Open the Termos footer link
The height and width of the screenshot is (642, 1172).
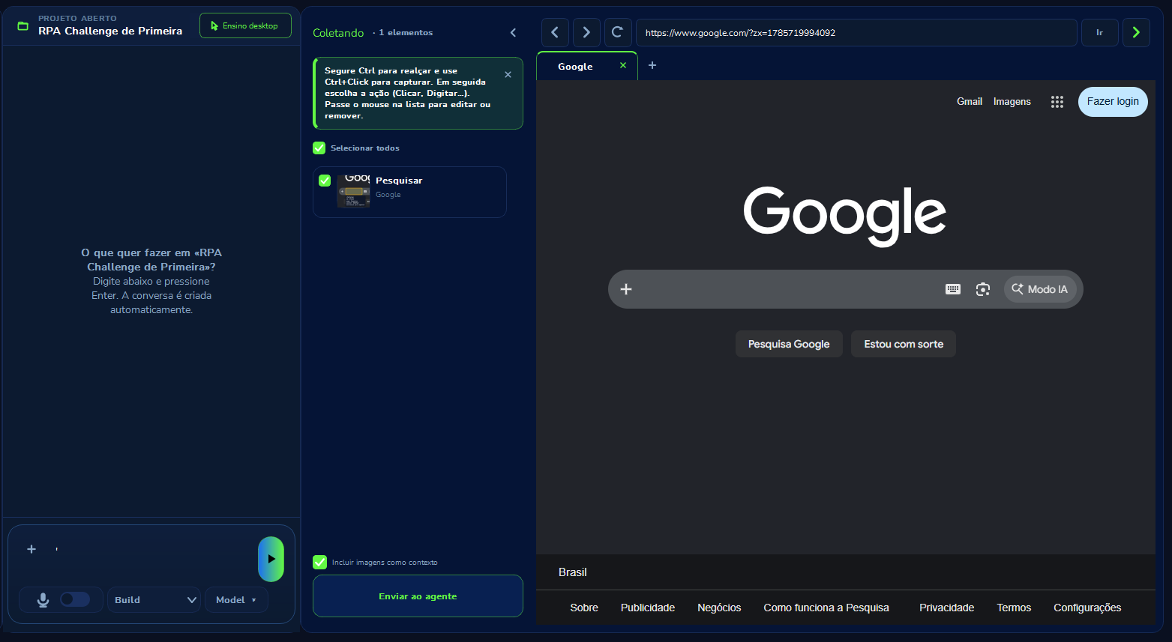1014,608
